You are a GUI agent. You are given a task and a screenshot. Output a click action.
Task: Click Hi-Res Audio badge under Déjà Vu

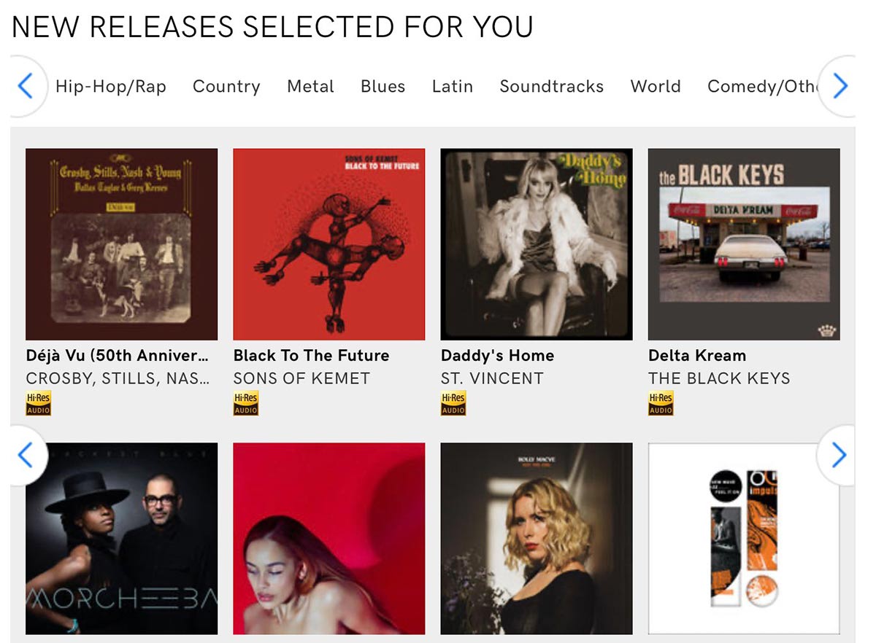pyautogui.click(x=38, y=403)
